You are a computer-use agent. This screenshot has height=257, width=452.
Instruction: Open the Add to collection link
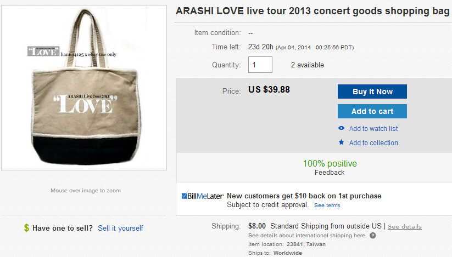point(373,143)
